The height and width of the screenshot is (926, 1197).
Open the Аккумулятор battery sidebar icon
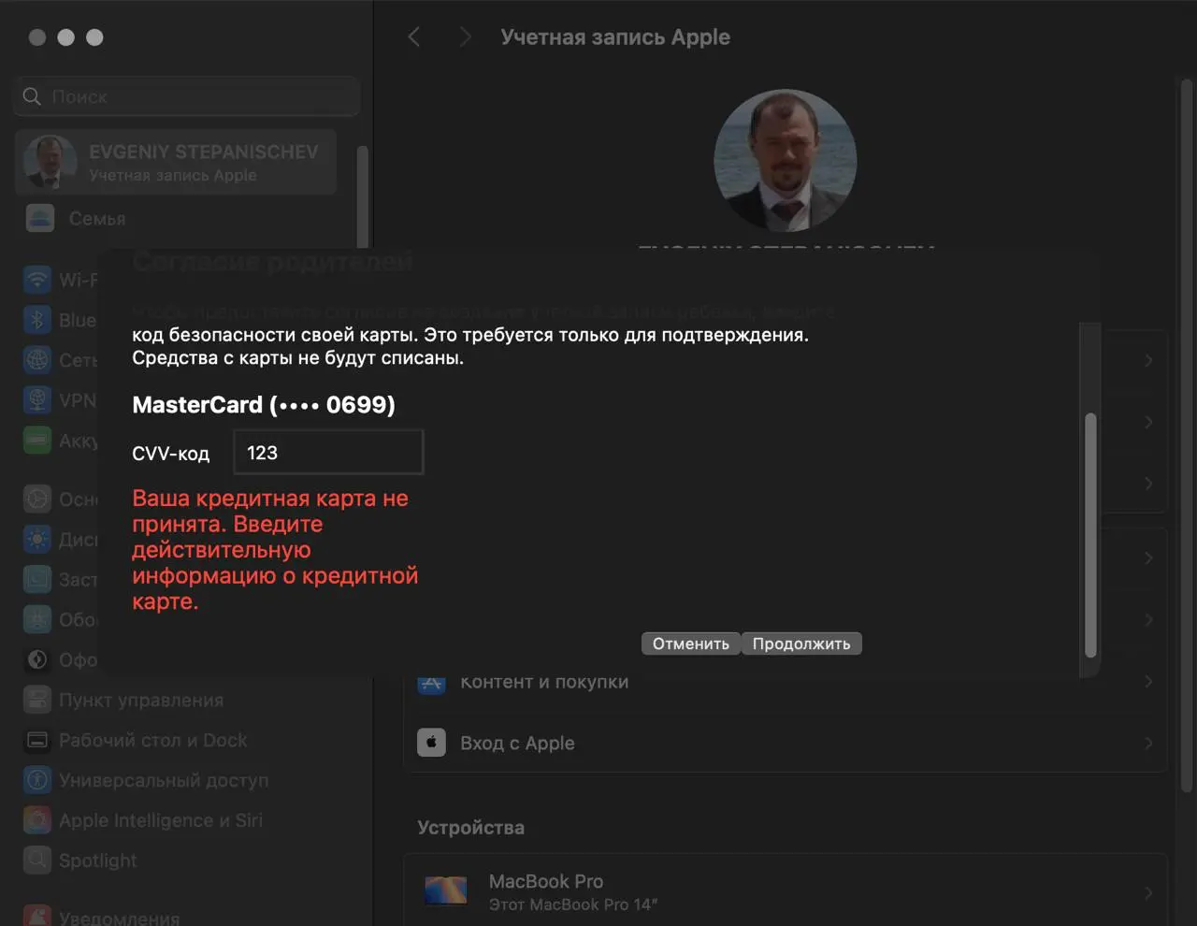(x=37, y=441)
